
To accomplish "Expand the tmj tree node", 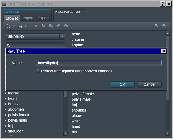I will (6, 126).
